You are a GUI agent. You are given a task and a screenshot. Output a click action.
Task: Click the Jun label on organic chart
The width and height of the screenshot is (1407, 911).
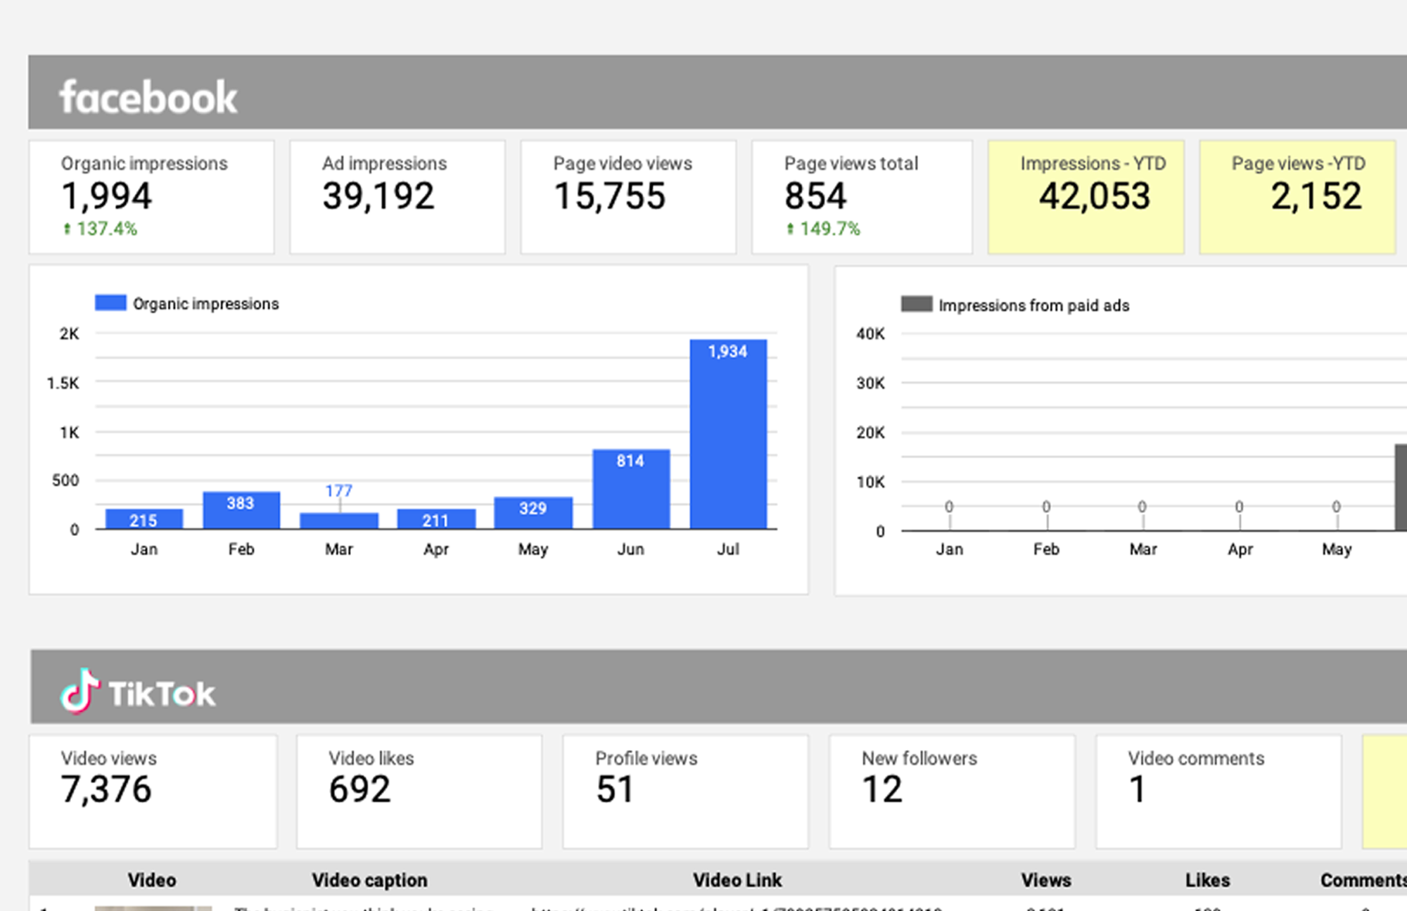pyautogui.click(x=631, y=549)
